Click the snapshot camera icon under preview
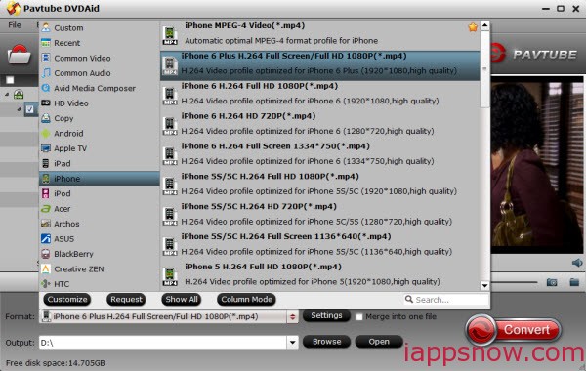The image size is (586, 371). (552, 282)
